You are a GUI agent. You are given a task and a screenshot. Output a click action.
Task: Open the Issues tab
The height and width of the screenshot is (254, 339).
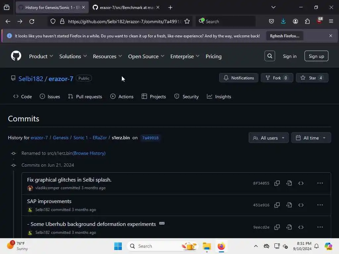pyautogui.click(x=50, y=97)
